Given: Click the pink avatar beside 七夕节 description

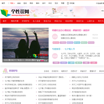Looking at the screenshot, I should pyautogui.click(x=55, y=56).
